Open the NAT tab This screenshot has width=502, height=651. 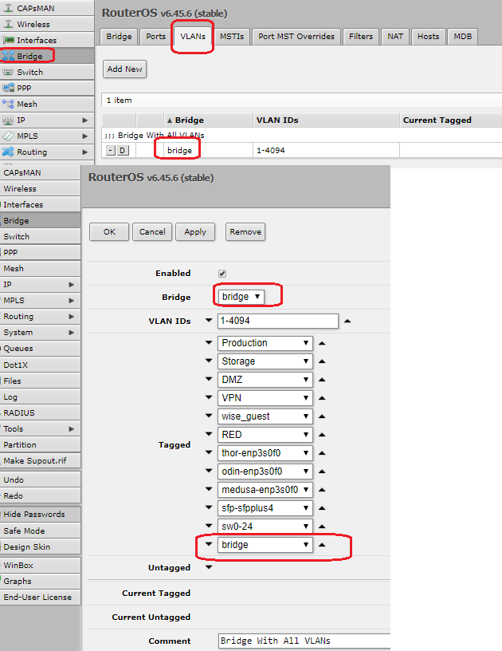point(395,37)
